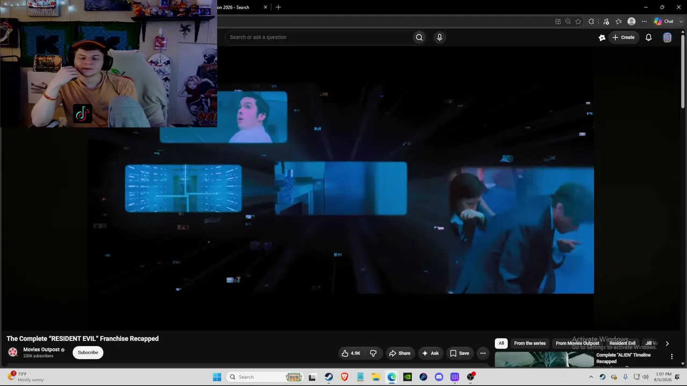Open the media control icon in Edge toolbar
This screenshot has width=687, height=386.
coord(606,21)
